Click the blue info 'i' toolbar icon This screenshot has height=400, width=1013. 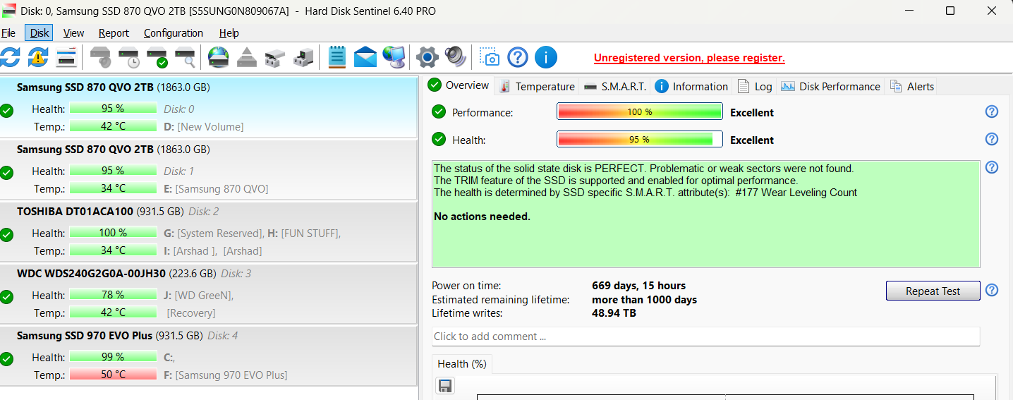546,57
